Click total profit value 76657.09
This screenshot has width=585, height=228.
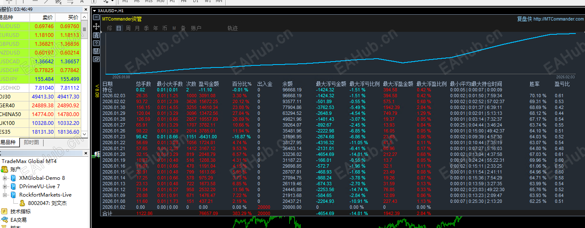[208, 213]
